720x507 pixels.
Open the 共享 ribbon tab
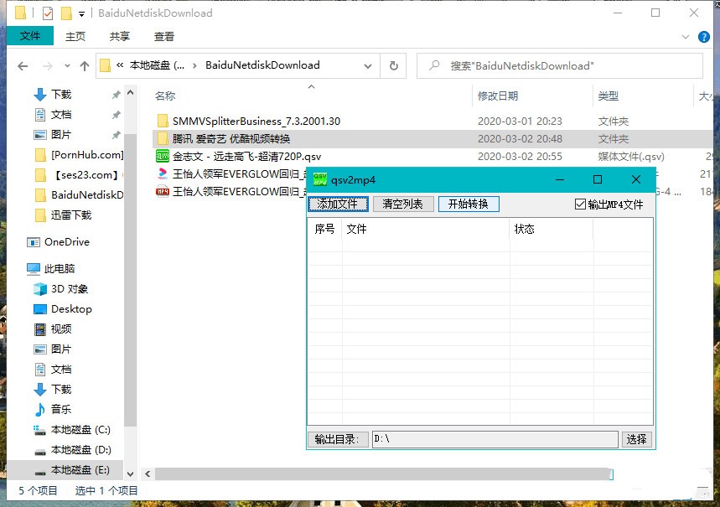point(119,36)
